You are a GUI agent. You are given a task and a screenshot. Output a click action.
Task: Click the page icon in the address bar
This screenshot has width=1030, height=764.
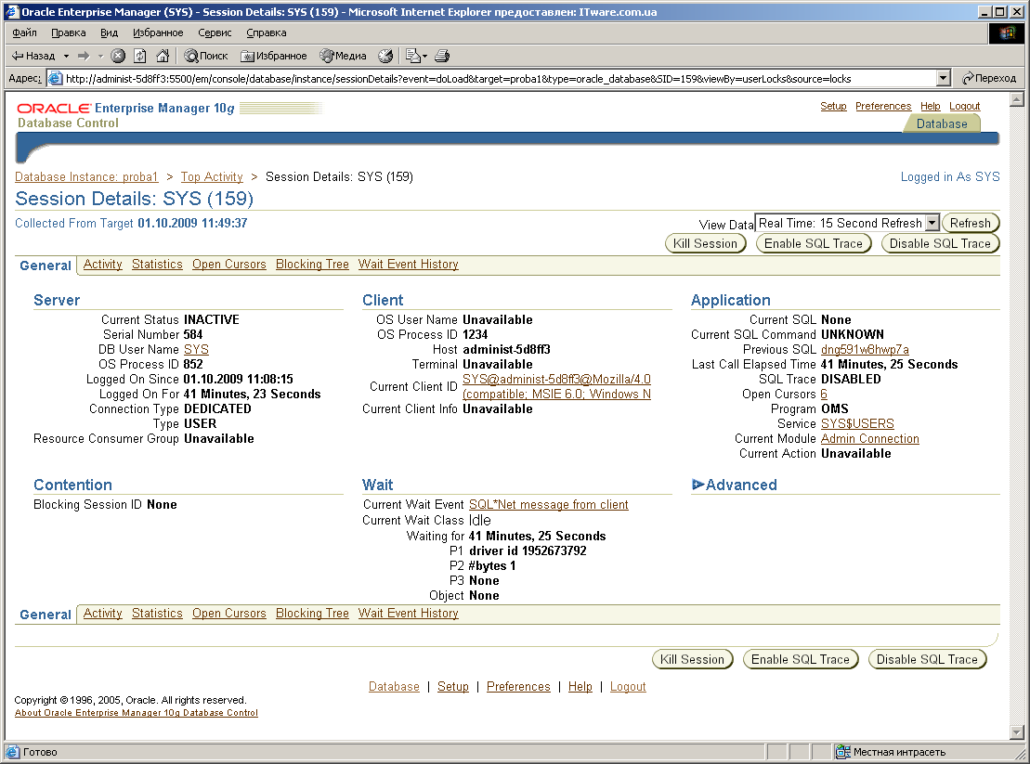55,78
